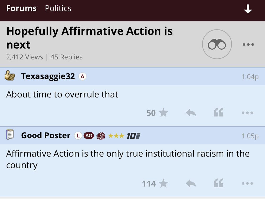This screenshot has height=199, width=265.
Task: Open more options on Texasaggie32's post
Action: 248,113
